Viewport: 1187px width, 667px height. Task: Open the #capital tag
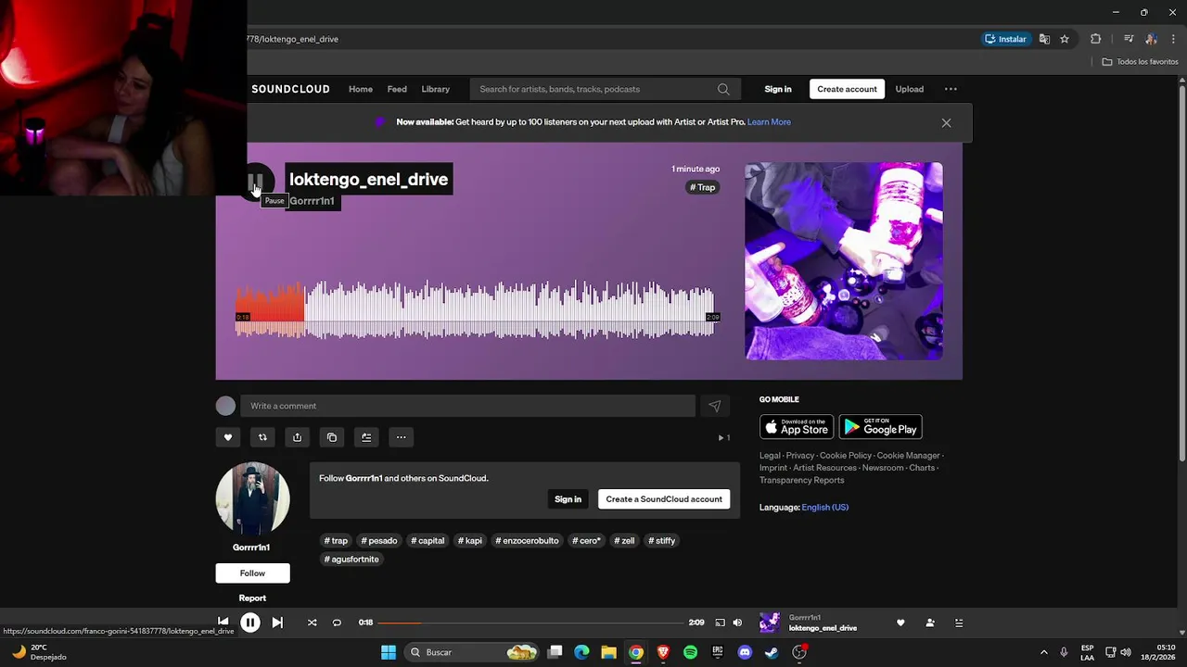pos(428,541)
